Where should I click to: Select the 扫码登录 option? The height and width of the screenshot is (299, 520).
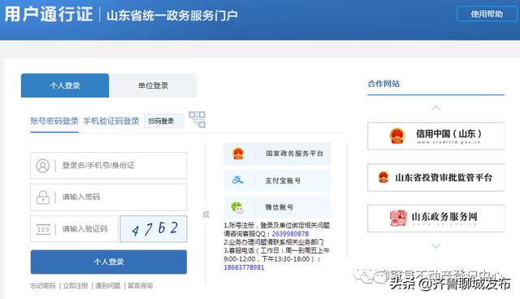coord(163,121)
